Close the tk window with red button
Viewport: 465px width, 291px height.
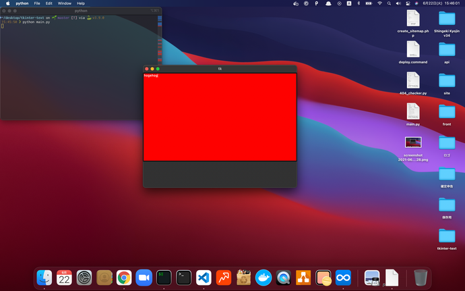point(146,69)
